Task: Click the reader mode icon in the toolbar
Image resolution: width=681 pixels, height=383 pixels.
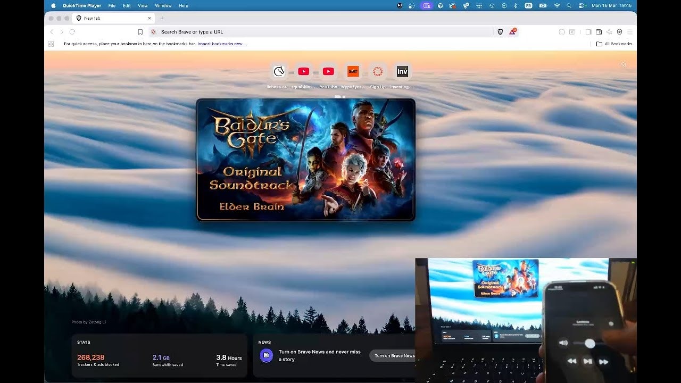Action: pyautogui.click(x=572, y=32)
